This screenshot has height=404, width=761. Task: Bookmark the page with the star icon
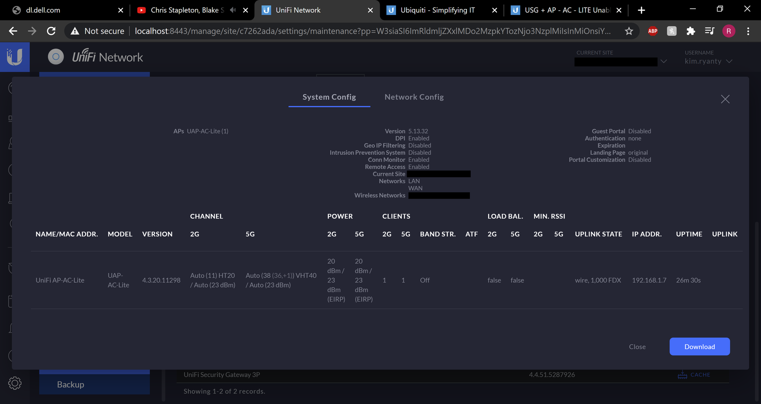[x=629, y=31]
